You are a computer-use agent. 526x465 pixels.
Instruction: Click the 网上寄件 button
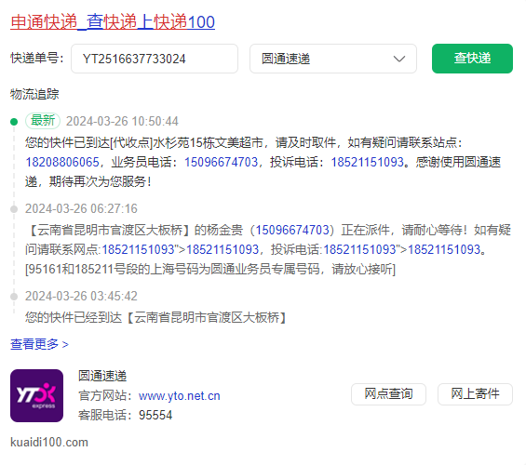point(475,394)
